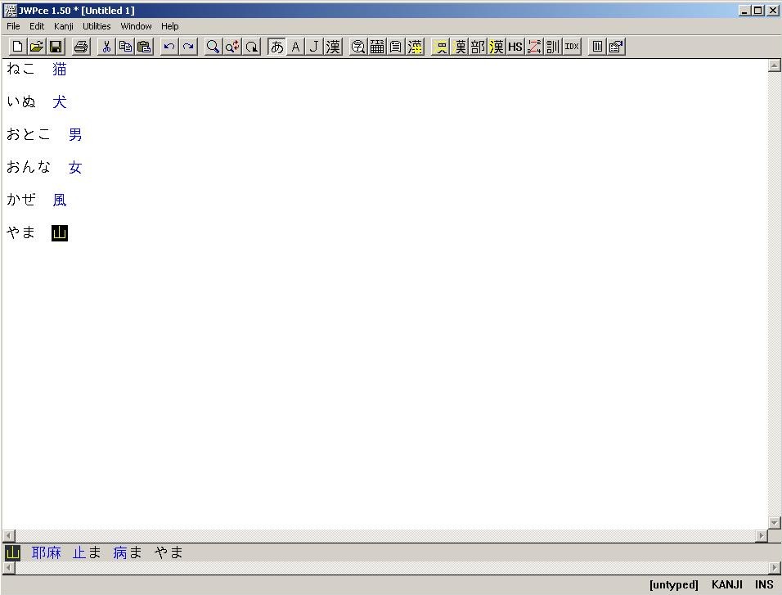
Task: Open the reading lookup 訓 icon
Action: tap(553, 47)
